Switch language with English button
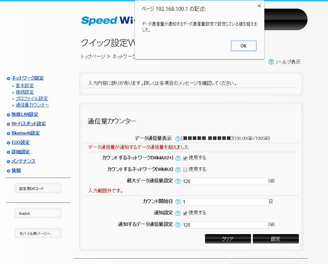This screenshot has width=328, height=264. (38, 213)
